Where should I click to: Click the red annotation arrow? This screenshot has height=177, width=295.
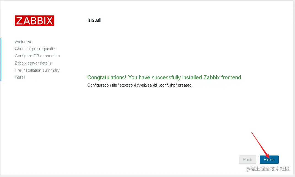tap(260, 144)
